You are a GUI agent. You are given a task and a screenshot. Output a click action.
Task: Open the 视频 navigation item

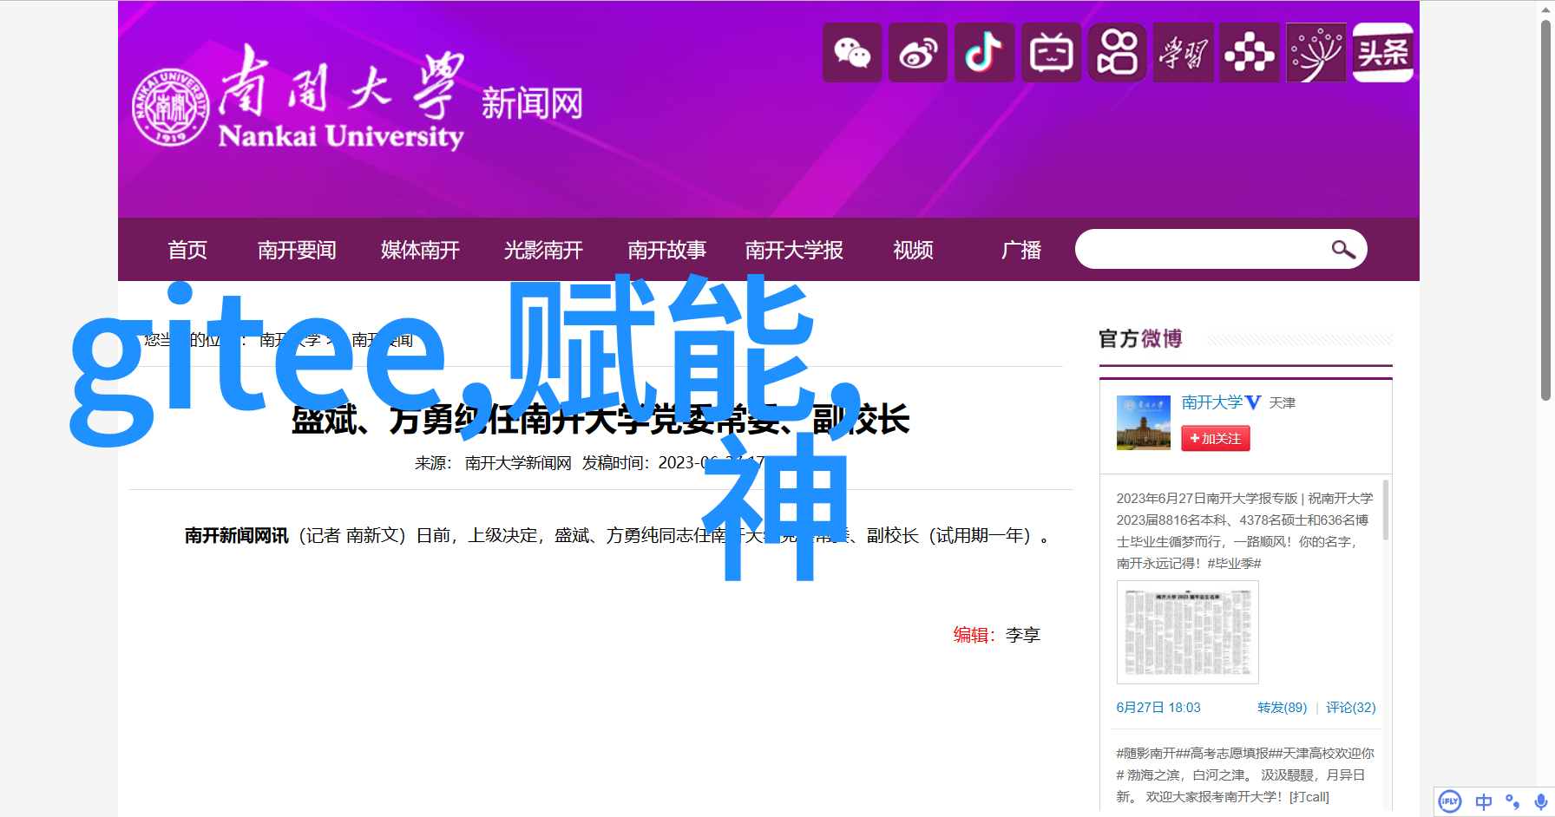tap(913, 251)
